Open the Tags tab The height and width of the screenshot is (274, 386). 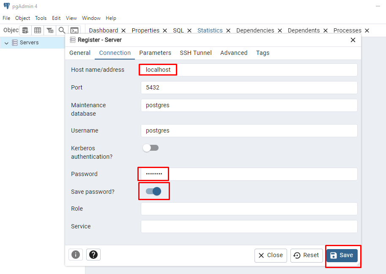pos(263,53)
